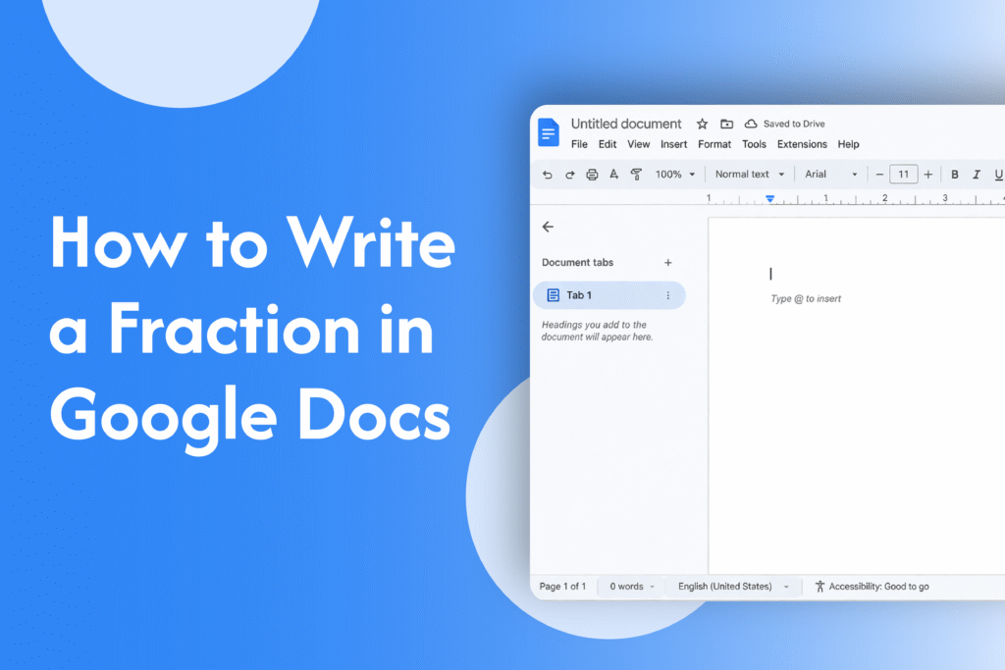The width and height of the screenshot is (1005, 670).
Task: Toggle bold formatting
Action: (x=955, y=174)
